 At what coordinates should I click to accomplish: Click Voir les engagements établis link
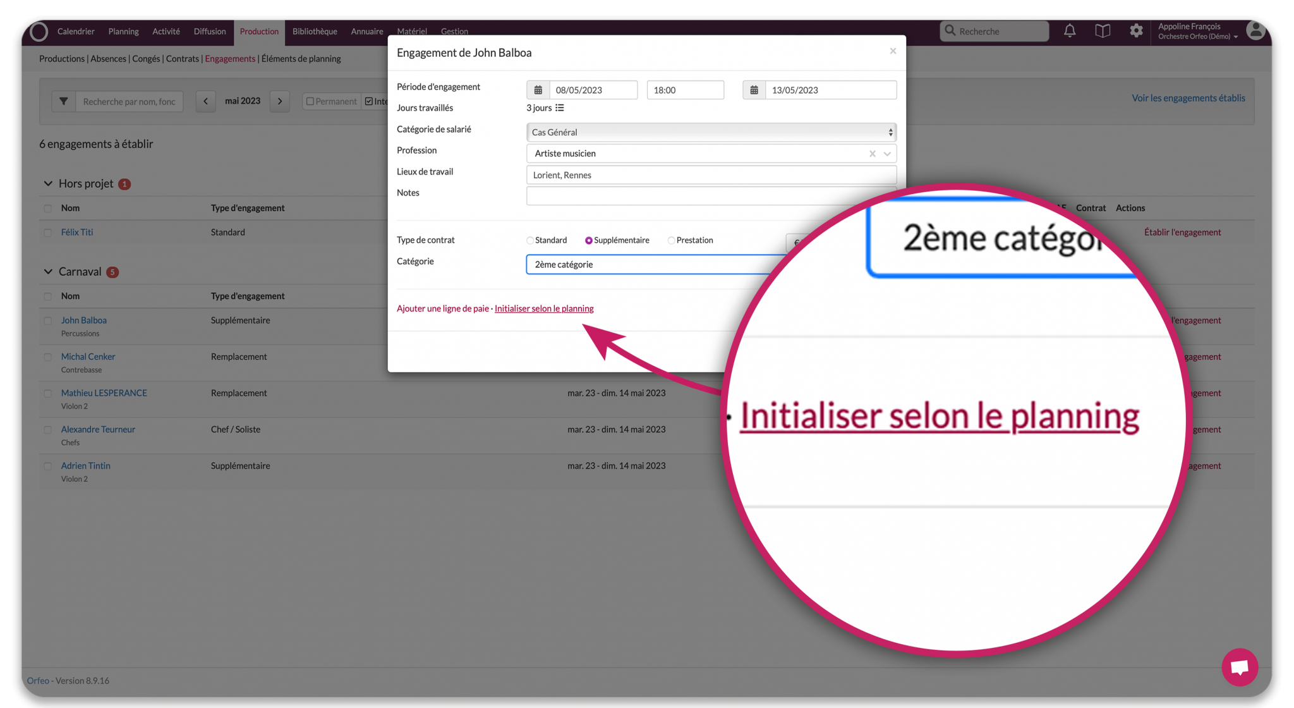pos(1188,98)
